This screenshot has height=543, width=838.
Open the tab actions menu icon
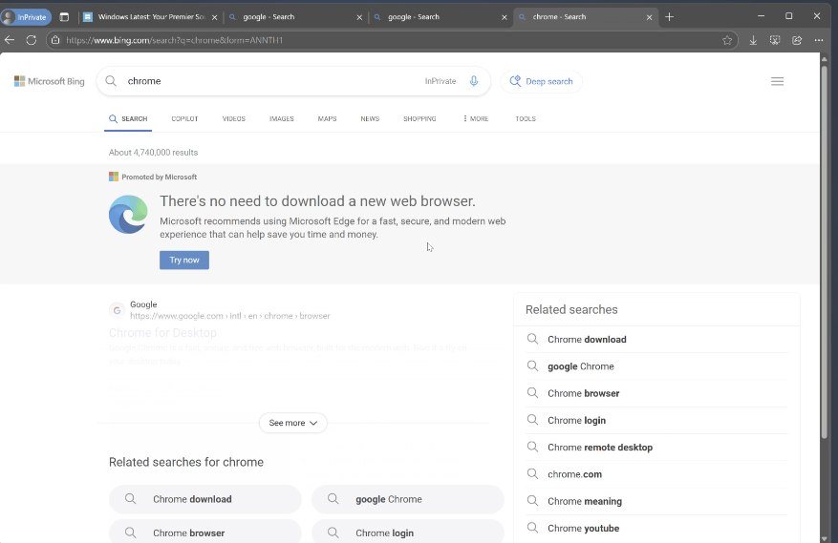[x=64, y=17]
